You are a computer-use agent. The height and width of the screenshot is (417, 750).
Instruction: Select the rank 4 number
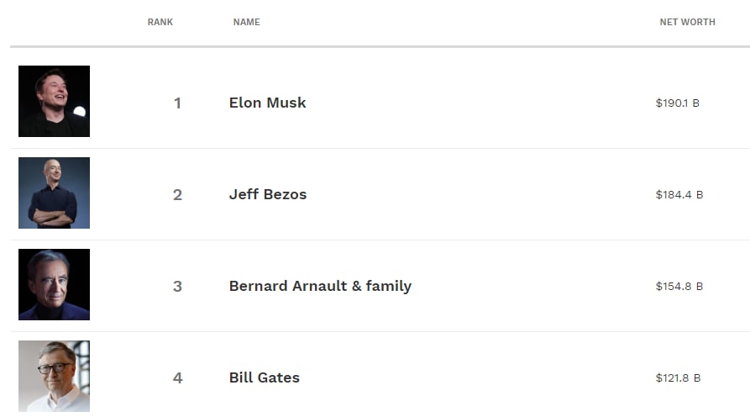pyautogui.click(x=177, y=378)
